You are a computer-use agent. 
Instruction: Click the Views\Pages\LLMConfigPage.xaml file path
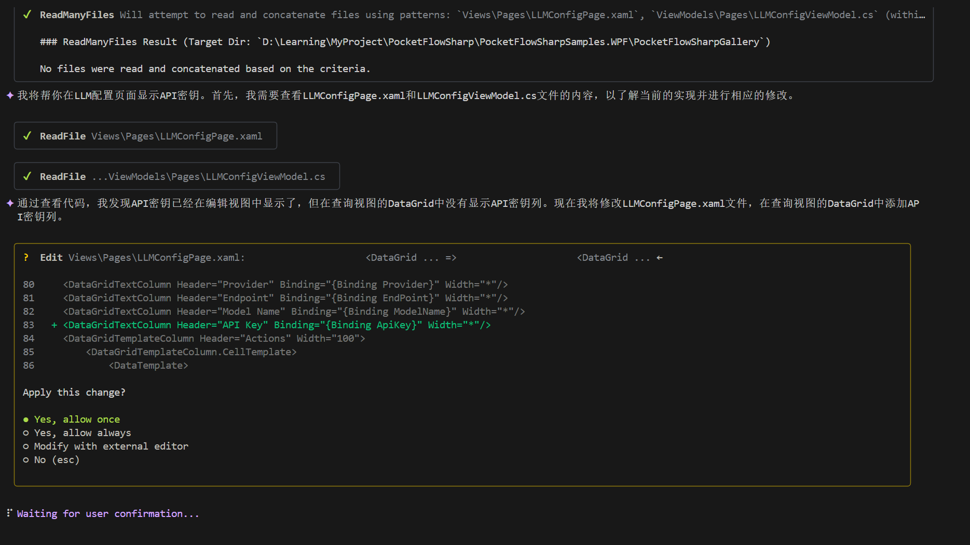point(176,136)
